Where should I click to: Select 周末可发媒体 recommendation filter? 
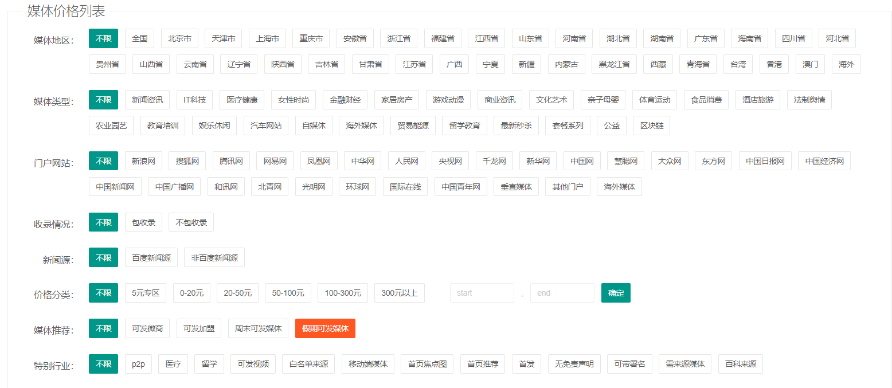coord(259,328)
